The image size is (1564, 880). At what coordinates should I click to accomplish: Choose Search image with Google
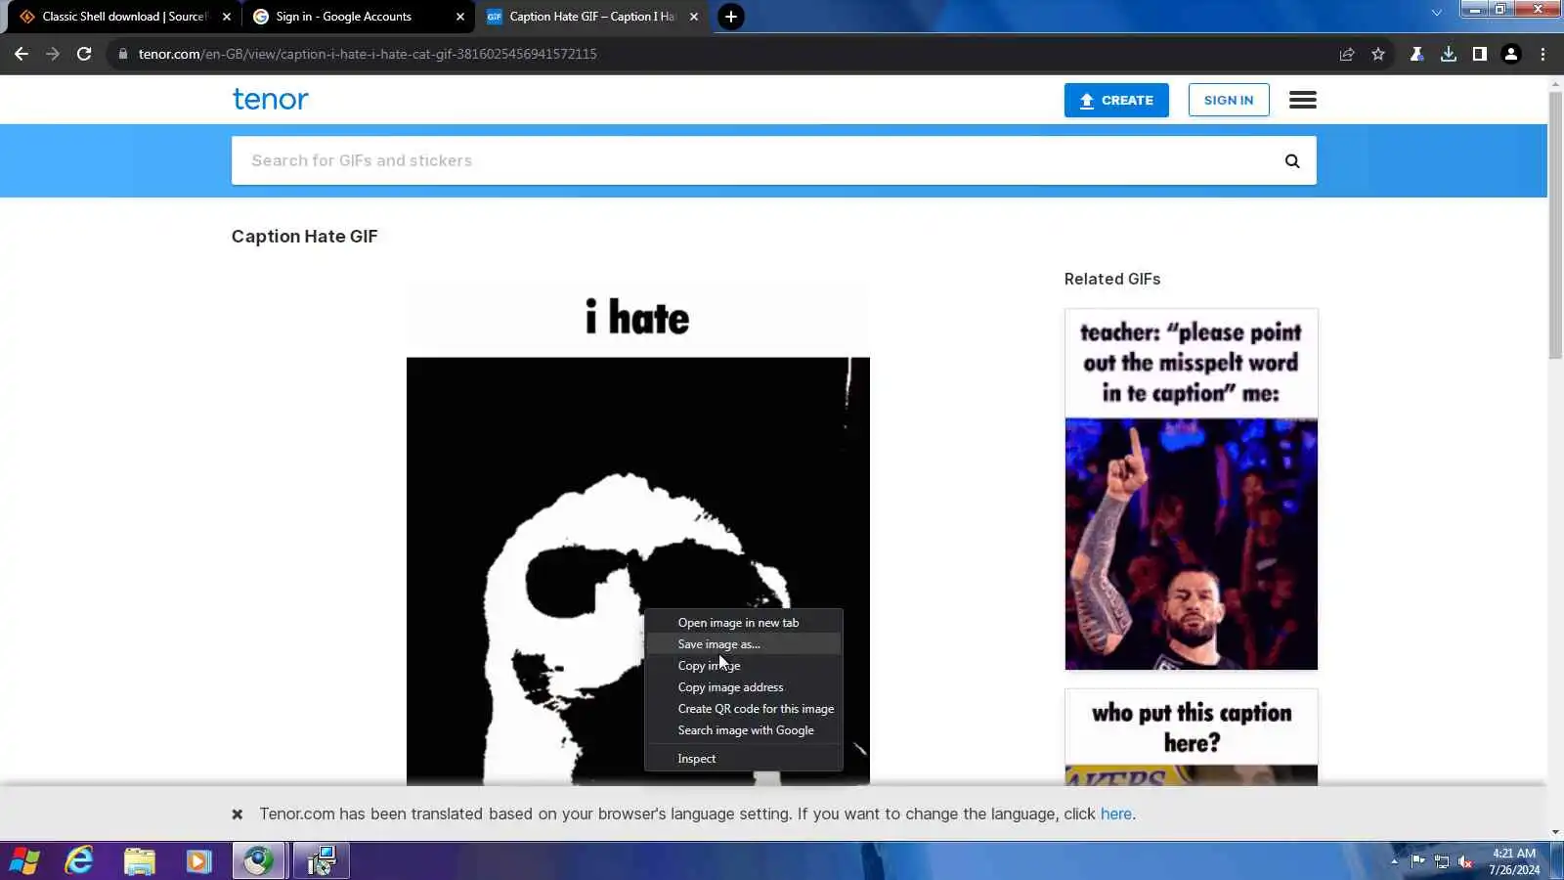(743, 730)
